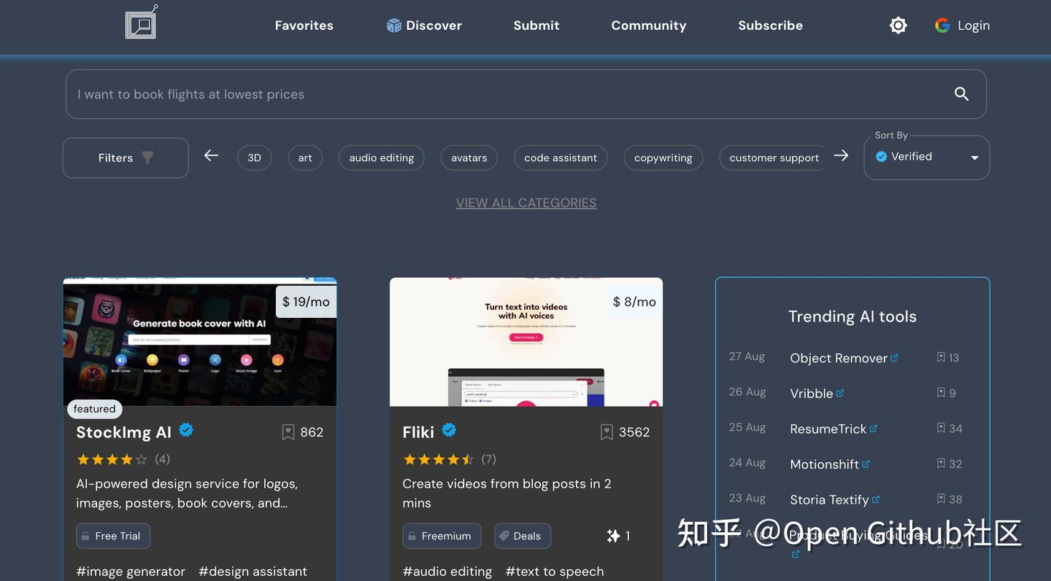Image resolution: width=1051 pixels, height=581 pixels.
Task: Open Storia Textify external link icon
Action: (875, 499)
